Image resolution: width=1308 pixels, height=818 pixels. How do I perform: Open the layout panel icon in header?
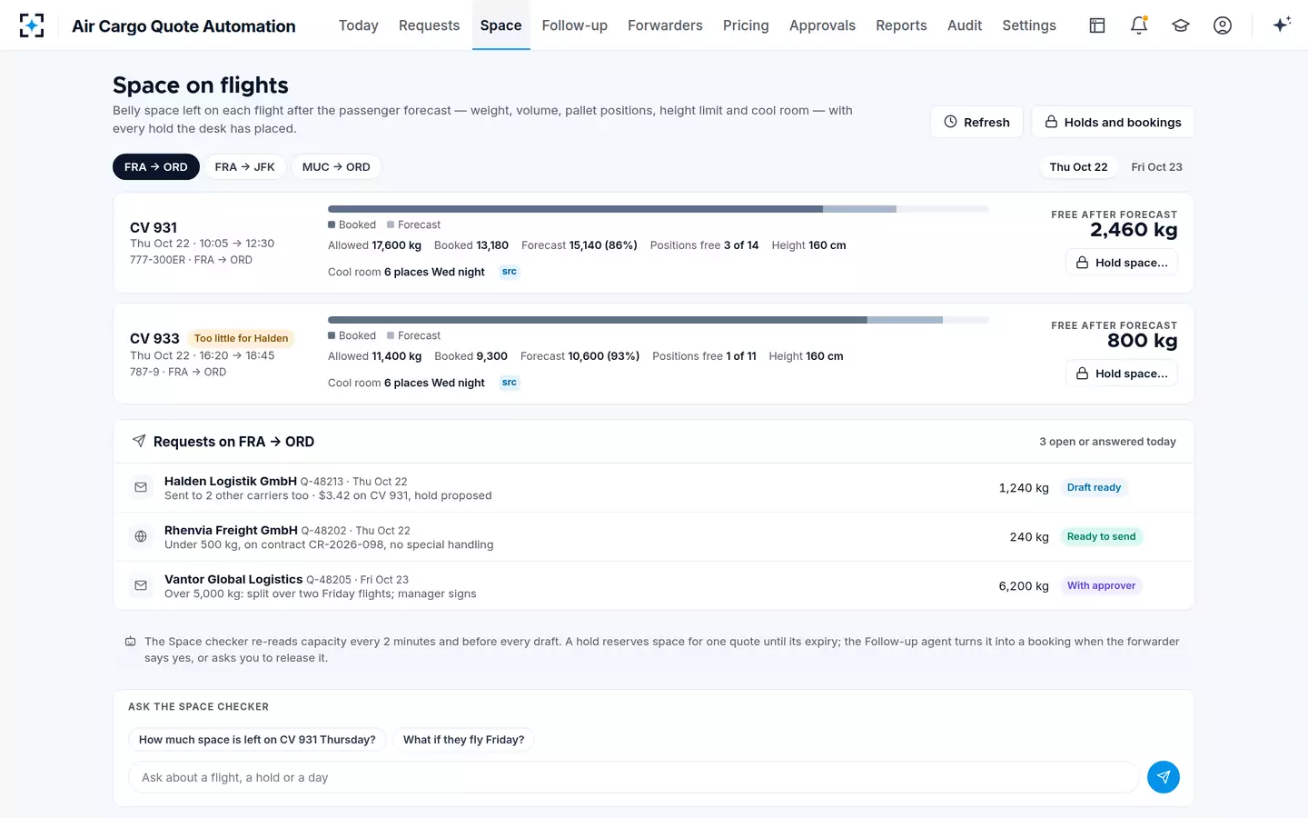click(1097, 25)
